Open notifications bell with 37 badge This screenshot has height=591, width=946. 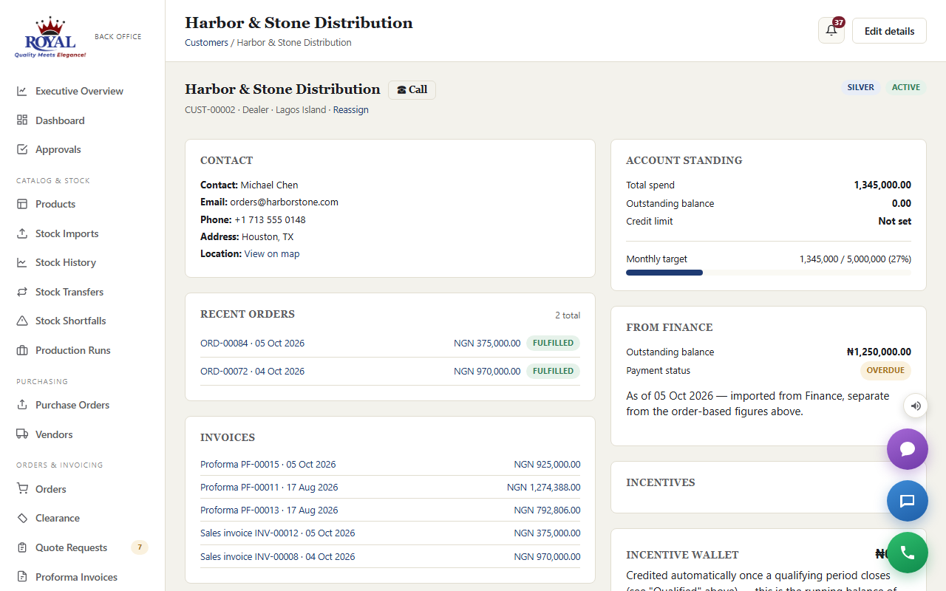tap(831, 30)
